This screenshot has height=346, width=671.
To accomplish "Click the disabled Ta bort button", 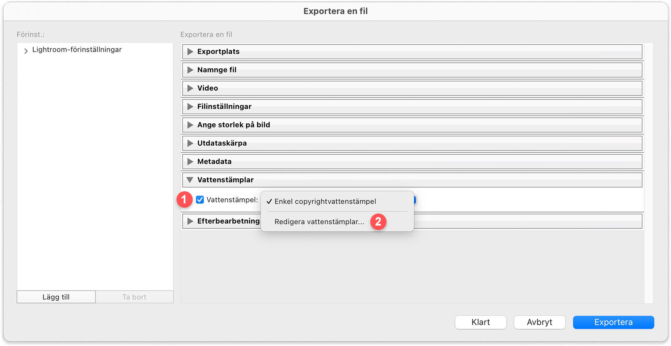I will (134, 297).
